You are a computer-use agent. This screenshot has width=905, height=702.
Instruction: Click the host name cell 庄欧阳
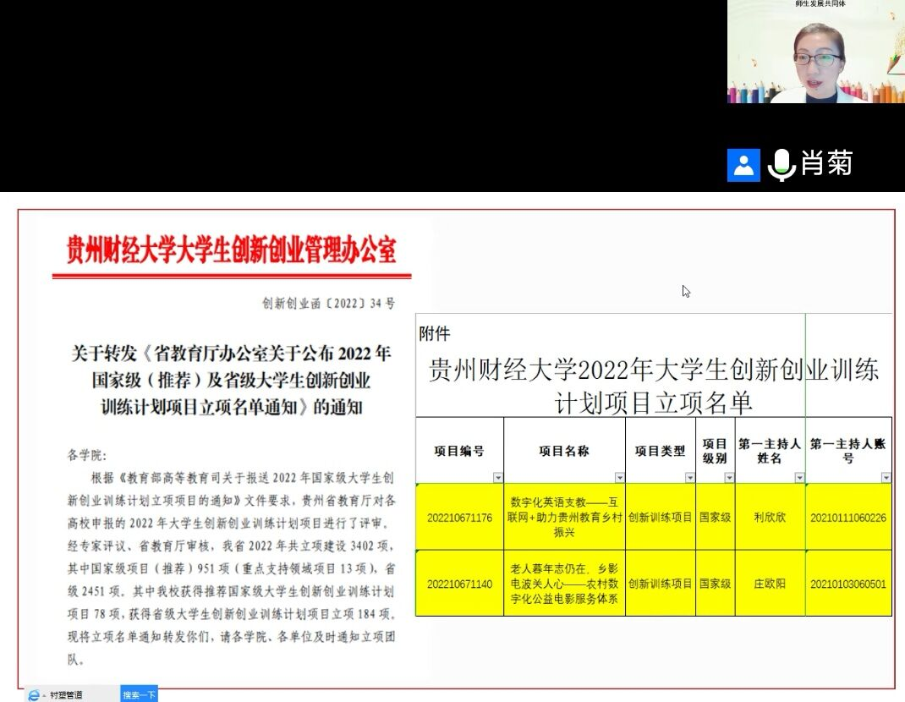pyautogui.click(x=770, y=584)
